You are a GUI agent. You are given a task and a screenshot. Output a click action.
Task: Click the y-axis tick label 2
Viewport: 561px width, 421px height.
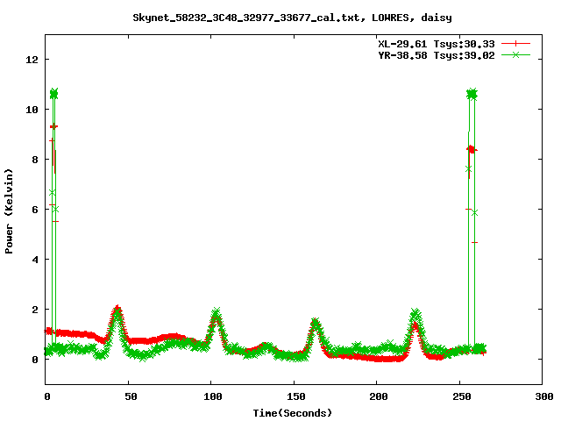tap(35, 310)
